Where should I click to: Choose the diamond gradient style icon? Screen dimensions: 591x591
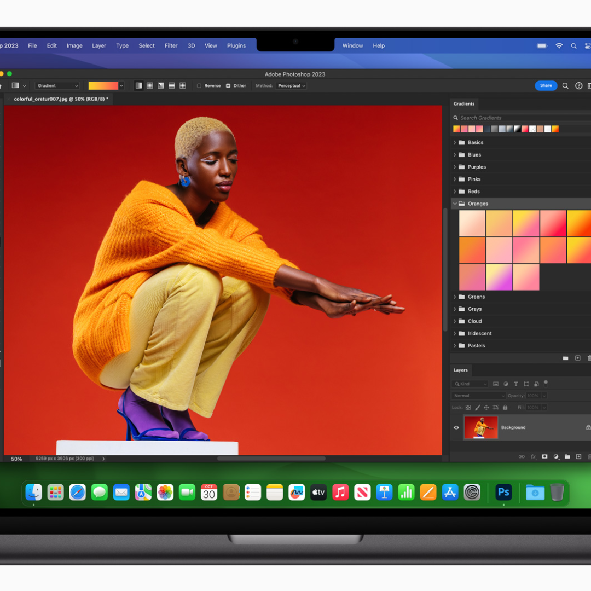(183, 86)
